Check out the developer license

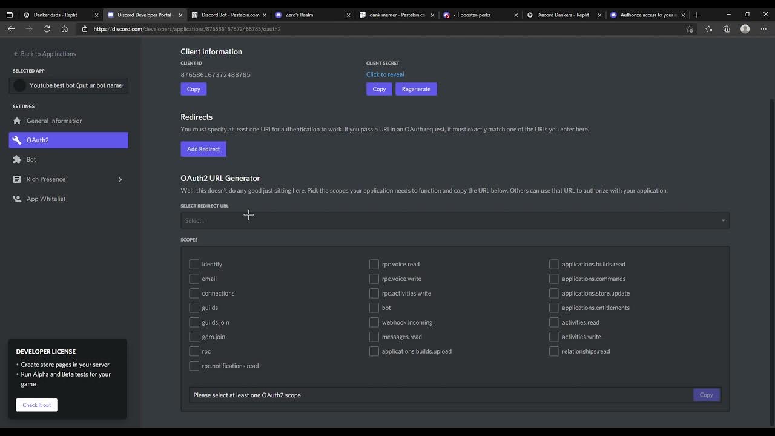point(37,405)
